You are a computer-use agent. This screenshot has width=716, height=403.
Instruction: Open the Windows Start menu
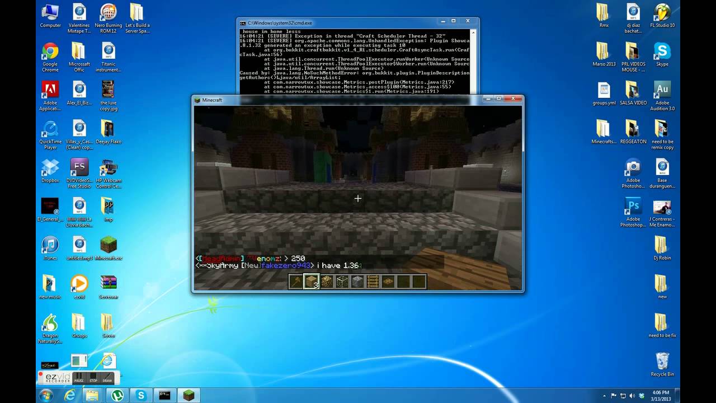click(46, 395)
